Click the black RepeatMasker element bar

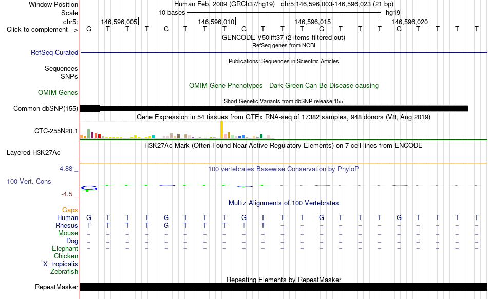284,287
